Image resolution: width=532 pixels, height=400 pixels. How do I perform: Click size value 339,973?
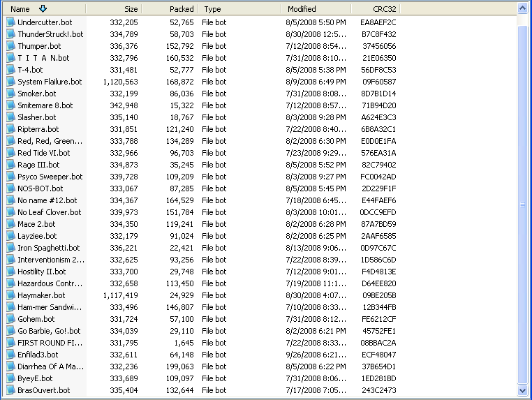(x=124, y=212)
